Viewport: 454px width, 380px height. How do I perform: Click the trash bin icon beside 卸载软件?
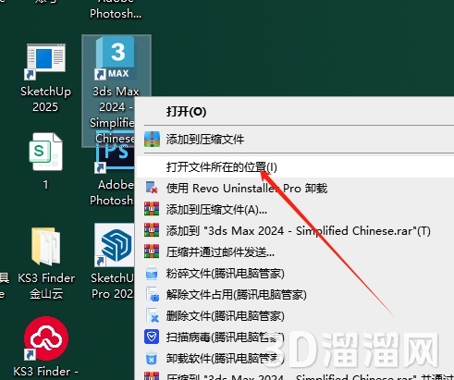(152, 359)
